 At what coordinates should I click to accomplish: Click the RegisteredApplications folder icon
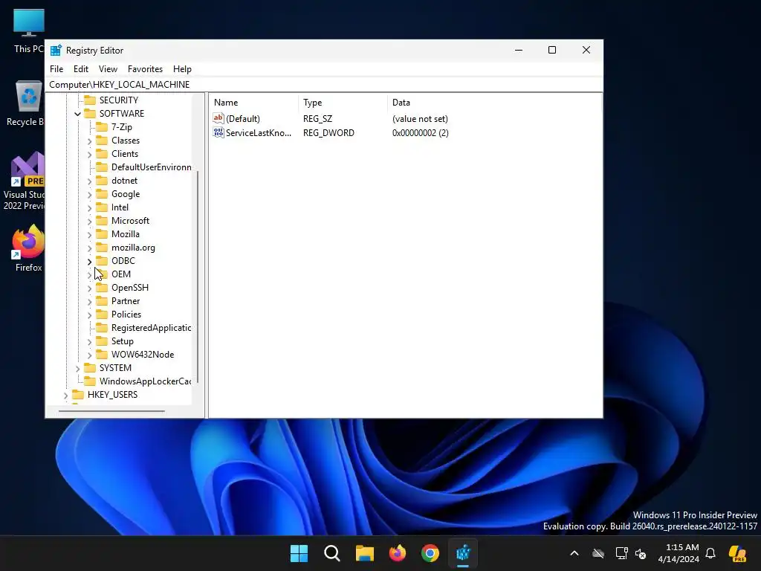101,328
